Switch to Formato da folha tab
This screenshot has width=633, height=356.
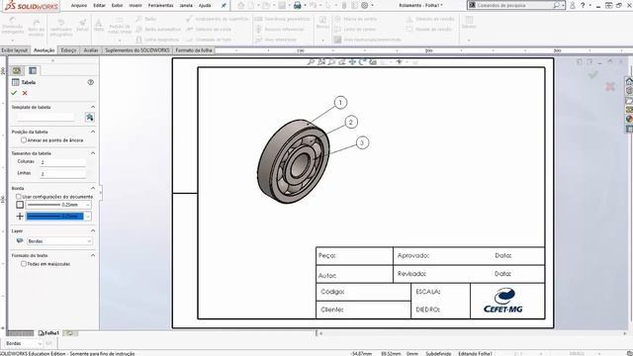pos(194,50)
